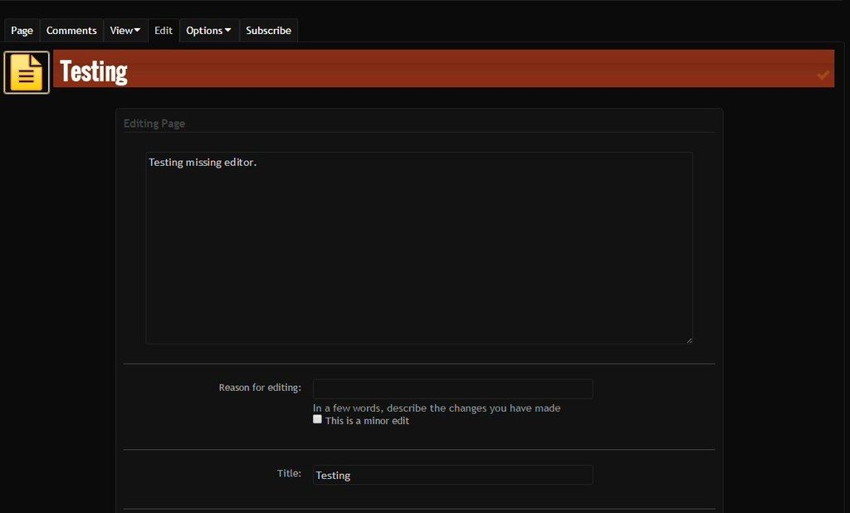Click the checkmark icon in the title banner

[x=823, y=75]
